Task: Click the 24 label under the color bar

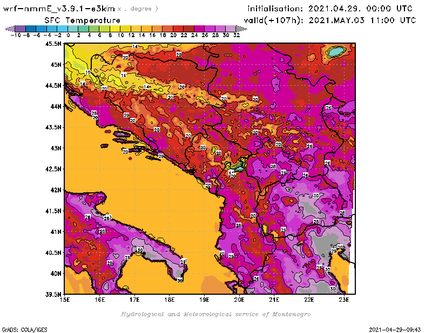Action: click(x=194, y=35)
